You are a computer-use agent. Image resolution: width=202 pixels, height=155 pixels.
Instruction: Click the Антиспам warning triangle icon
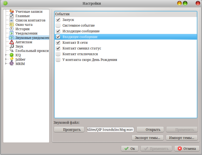12,42
